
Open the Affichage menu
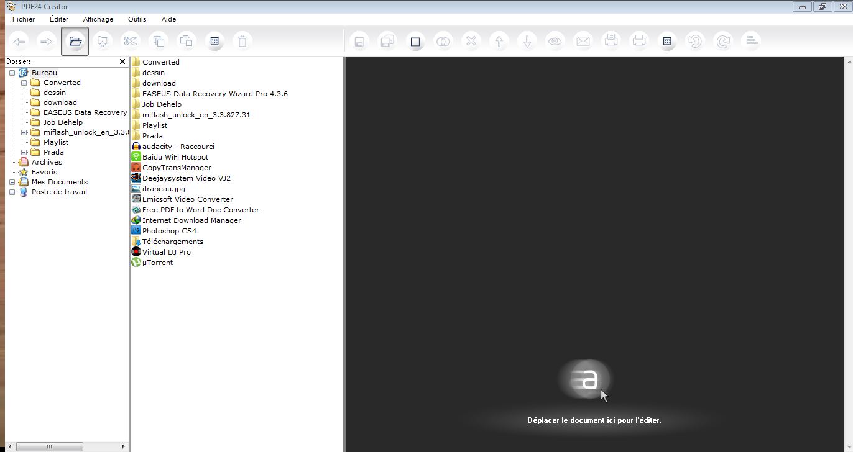click(x=98, y=19)
